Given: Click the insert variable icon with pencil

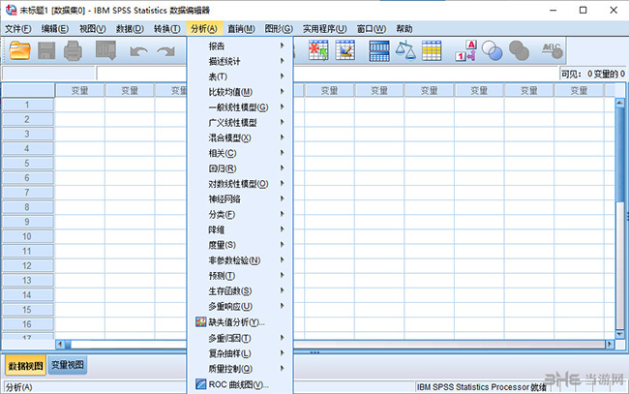Looking at the screenshot, I should point(345,50).
